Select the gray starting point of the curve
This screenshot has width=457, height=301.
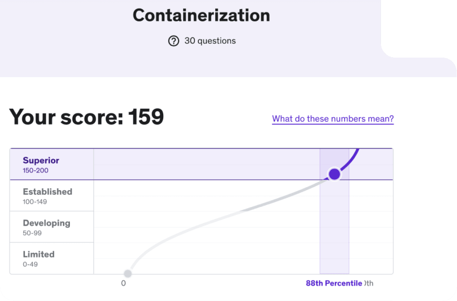pos(128,274)
